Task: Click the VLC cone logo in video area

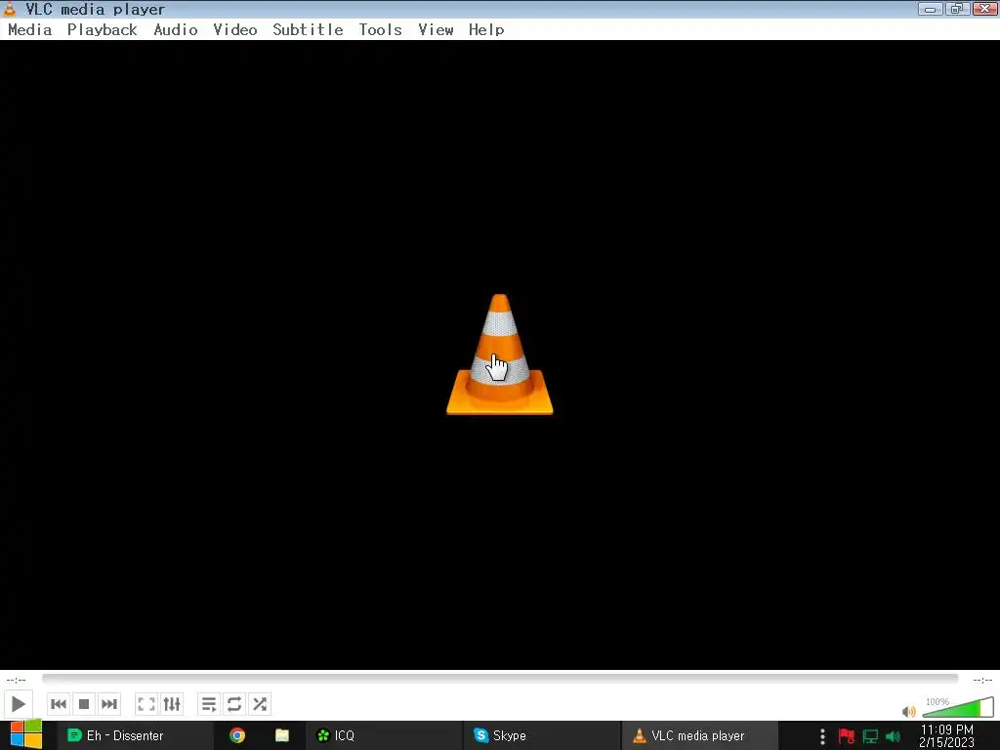Action: pyautogui.click(x=500, y=354)
